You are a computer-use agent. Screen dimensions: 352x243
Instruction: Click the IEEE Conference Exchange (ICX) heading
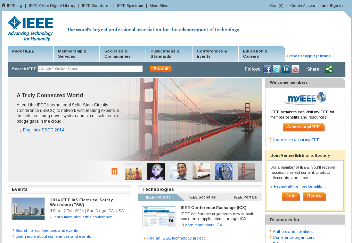point(213,208)
